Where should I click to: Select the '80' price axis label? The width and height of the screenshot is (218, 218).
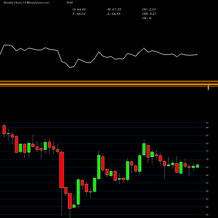click(207, 143)
